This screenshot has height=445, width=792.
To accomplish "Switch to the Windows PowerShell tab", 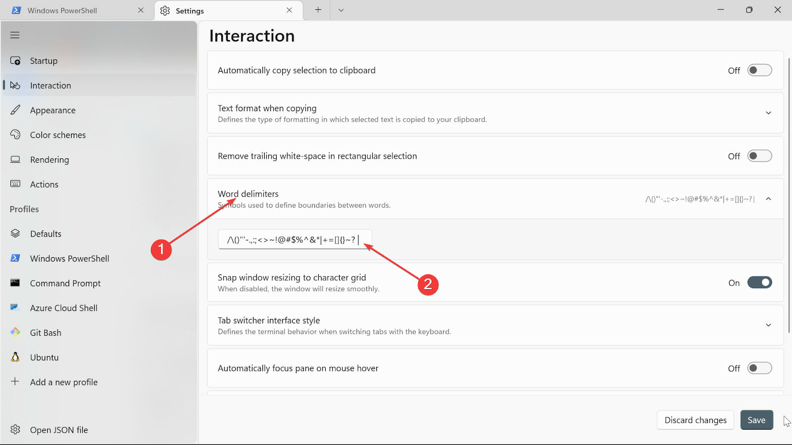I will pyautogui.click(x=78, y=10).
